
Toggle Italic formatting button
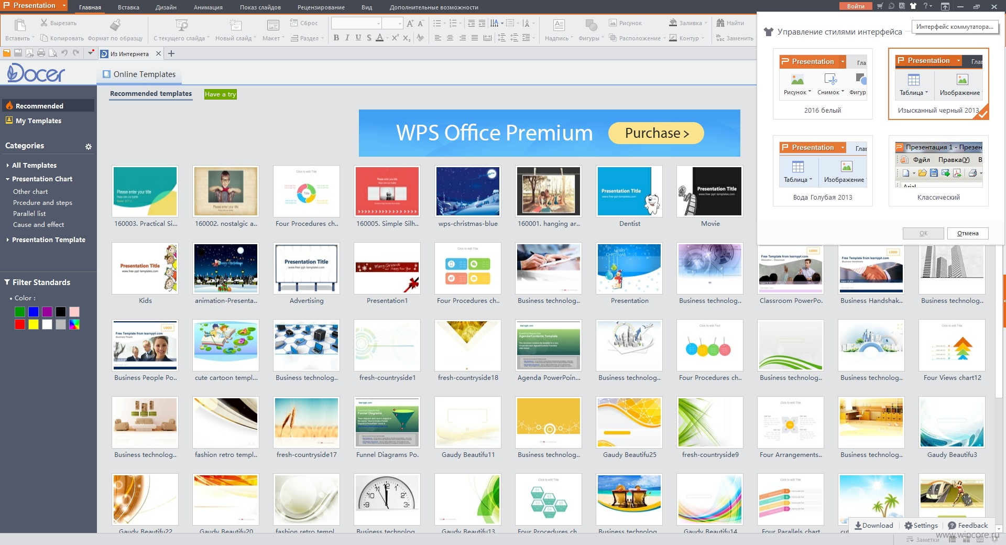347,38
